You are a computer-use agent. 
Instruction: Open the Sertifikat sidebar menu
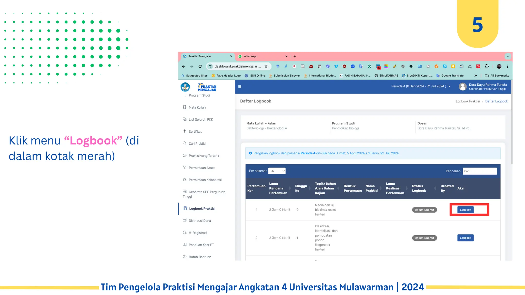(195, 132)
